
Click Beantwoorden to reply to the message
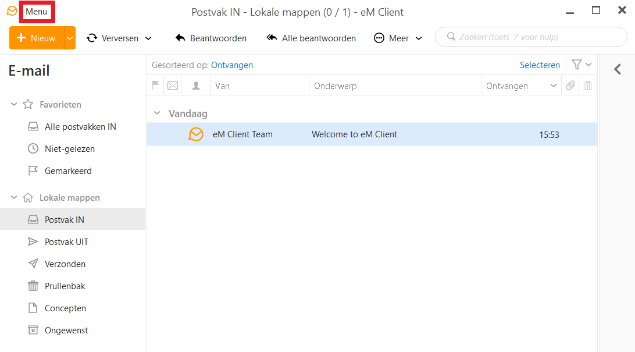tap(211, 38)
